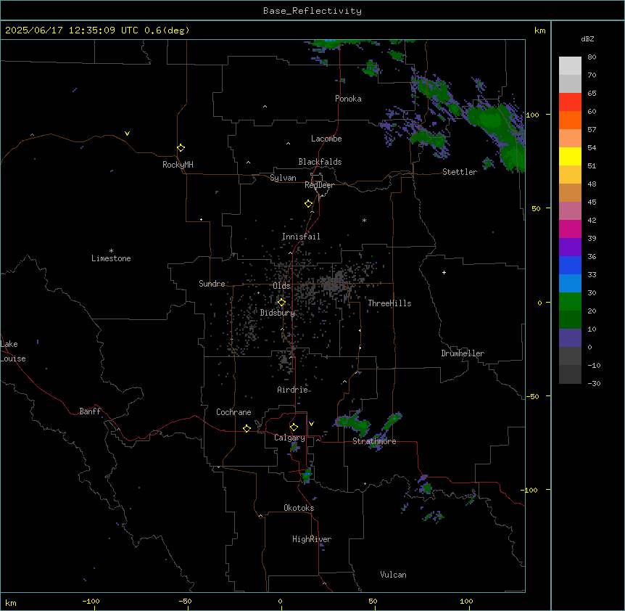Click the green echo northwest of Strathmore

tap(353, 423)
